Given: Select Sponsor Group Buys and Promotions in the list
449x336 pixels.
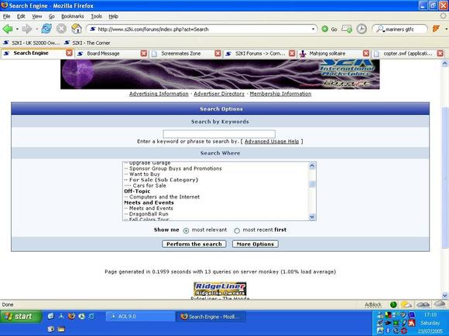Looking at the screenshot, I should pyautogui.click(x=175, y=168).
